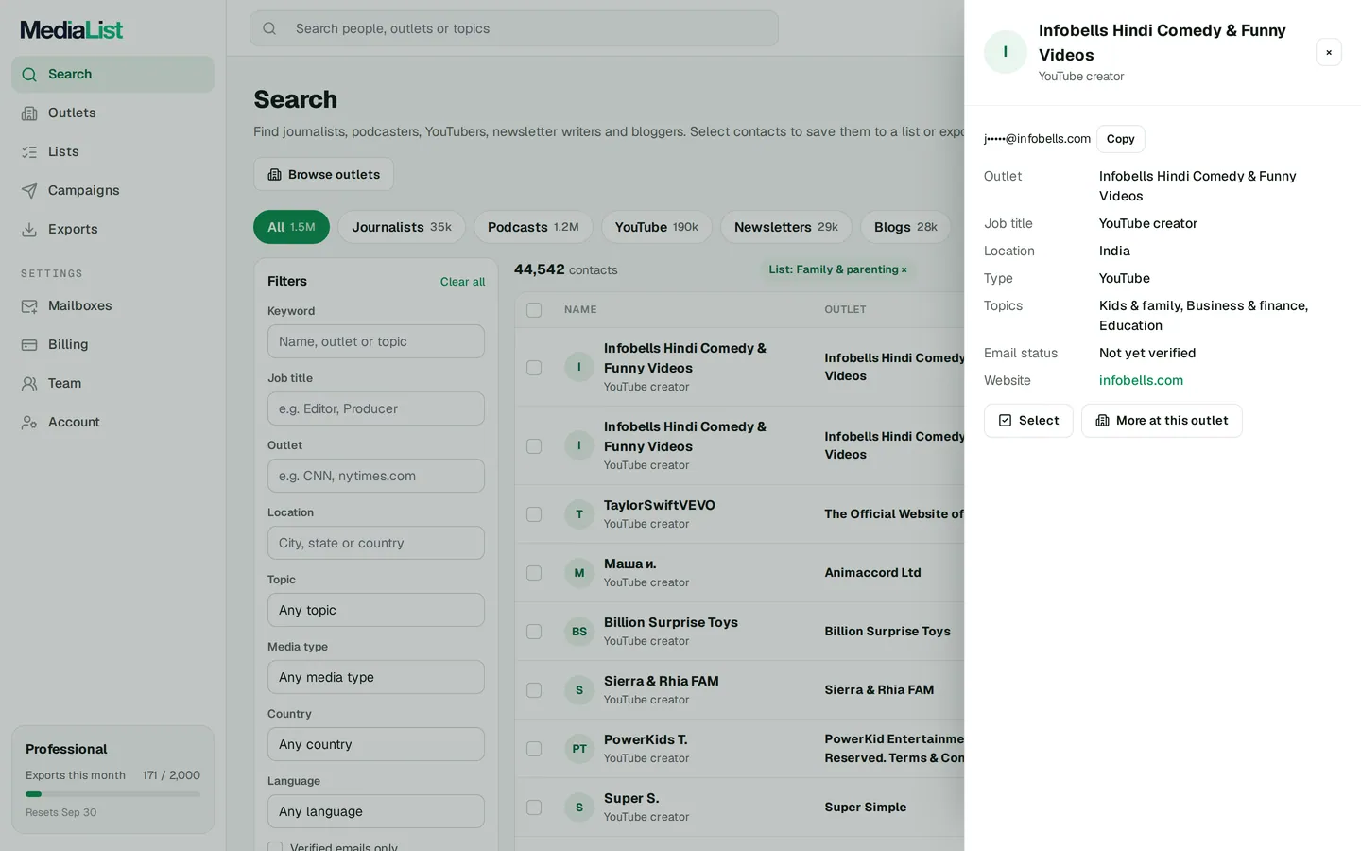Remove the Family & parenting list filter chip
1361x851 pixels.
click(x=904, y=270)
